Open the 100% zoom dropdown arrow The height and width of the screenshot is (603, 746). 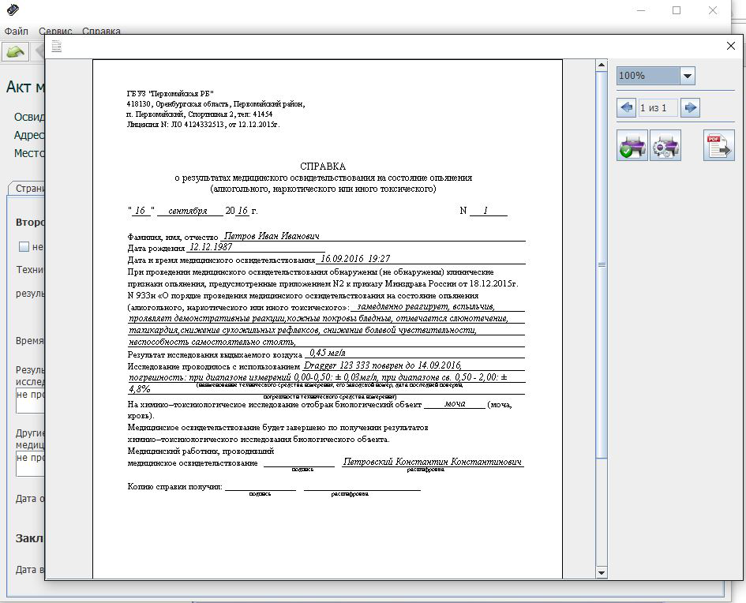point(687,76)
